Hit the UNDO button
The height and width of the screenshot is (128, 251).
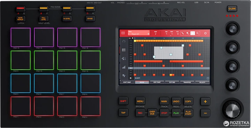pyautogui.click(x=176, y=101)
